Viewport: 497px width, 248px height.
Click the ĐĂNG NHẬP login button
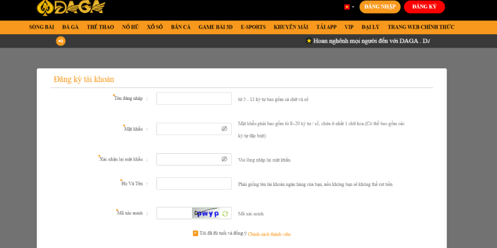[380, 7]
